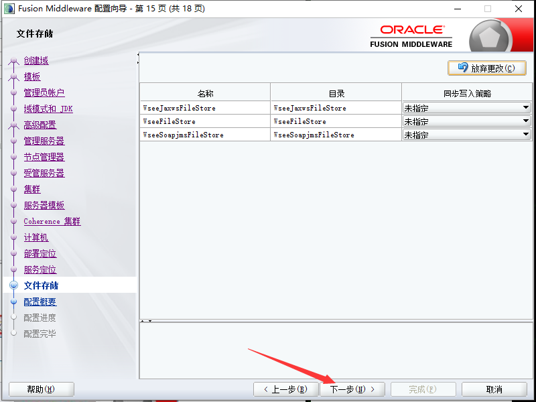Open sync policy dropdown for WseeSoapjmsFileStore

click(x=466, y=135)
